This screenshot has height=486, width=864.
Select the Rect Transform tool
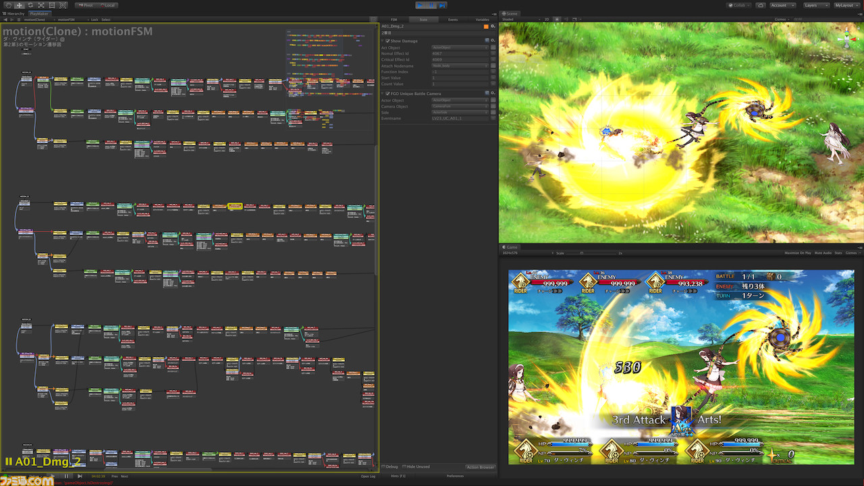click(52, 5)
